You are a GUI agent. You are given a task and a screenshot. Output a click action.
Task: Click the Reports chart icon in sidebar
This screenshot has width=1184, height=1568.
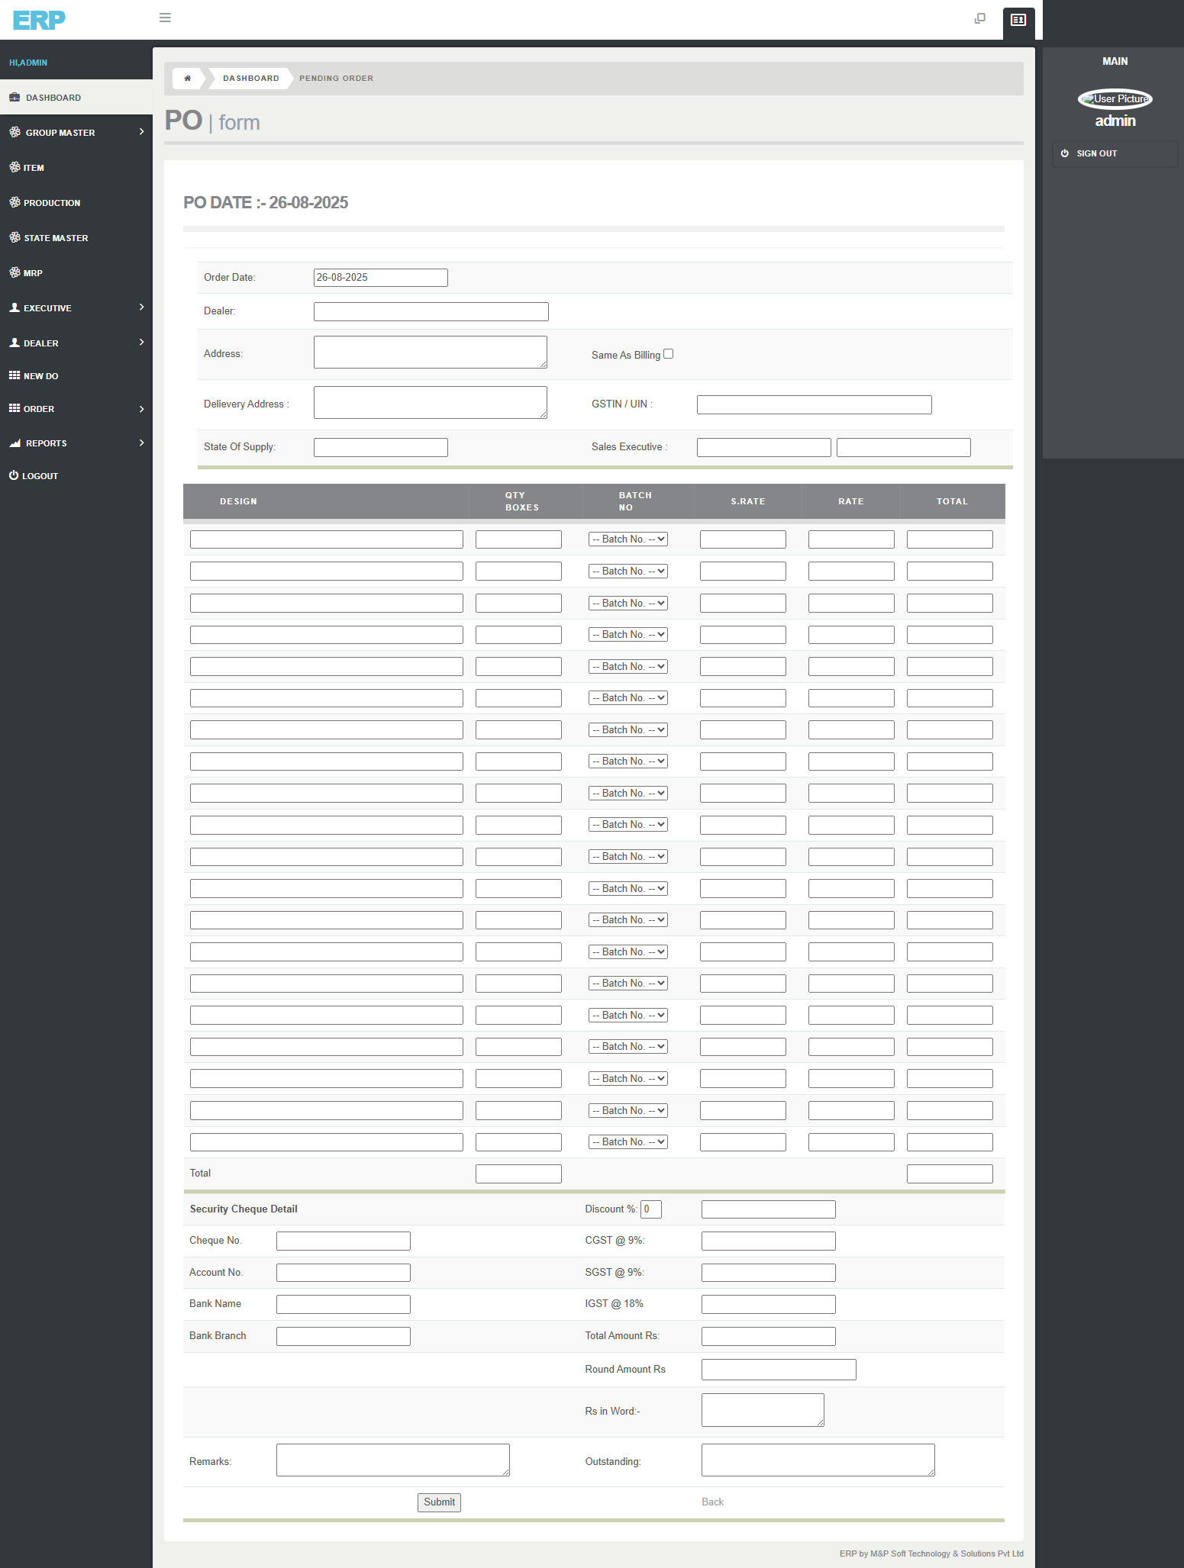[x=15, y=443]
